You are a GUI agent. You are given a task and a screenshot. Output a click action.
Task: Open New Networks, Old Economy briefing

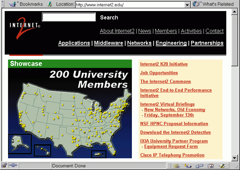click(x=175, y=110)
